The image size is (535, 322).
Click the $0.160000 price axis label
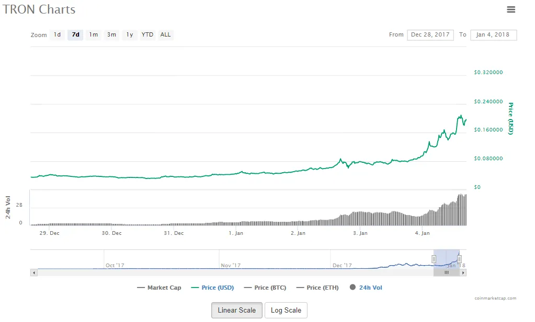coord(488,129)
